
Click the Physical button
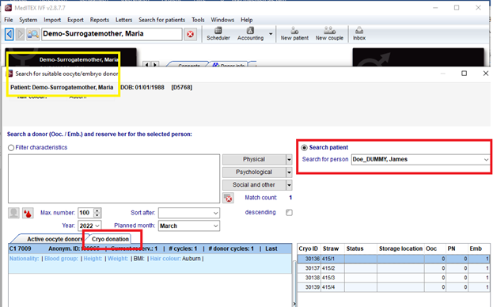click(254, 160)
